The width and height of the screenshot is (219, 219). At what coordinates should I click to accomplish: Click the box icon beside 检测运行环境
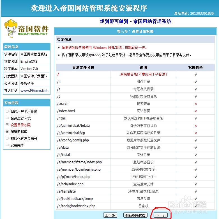coord(7,118)
